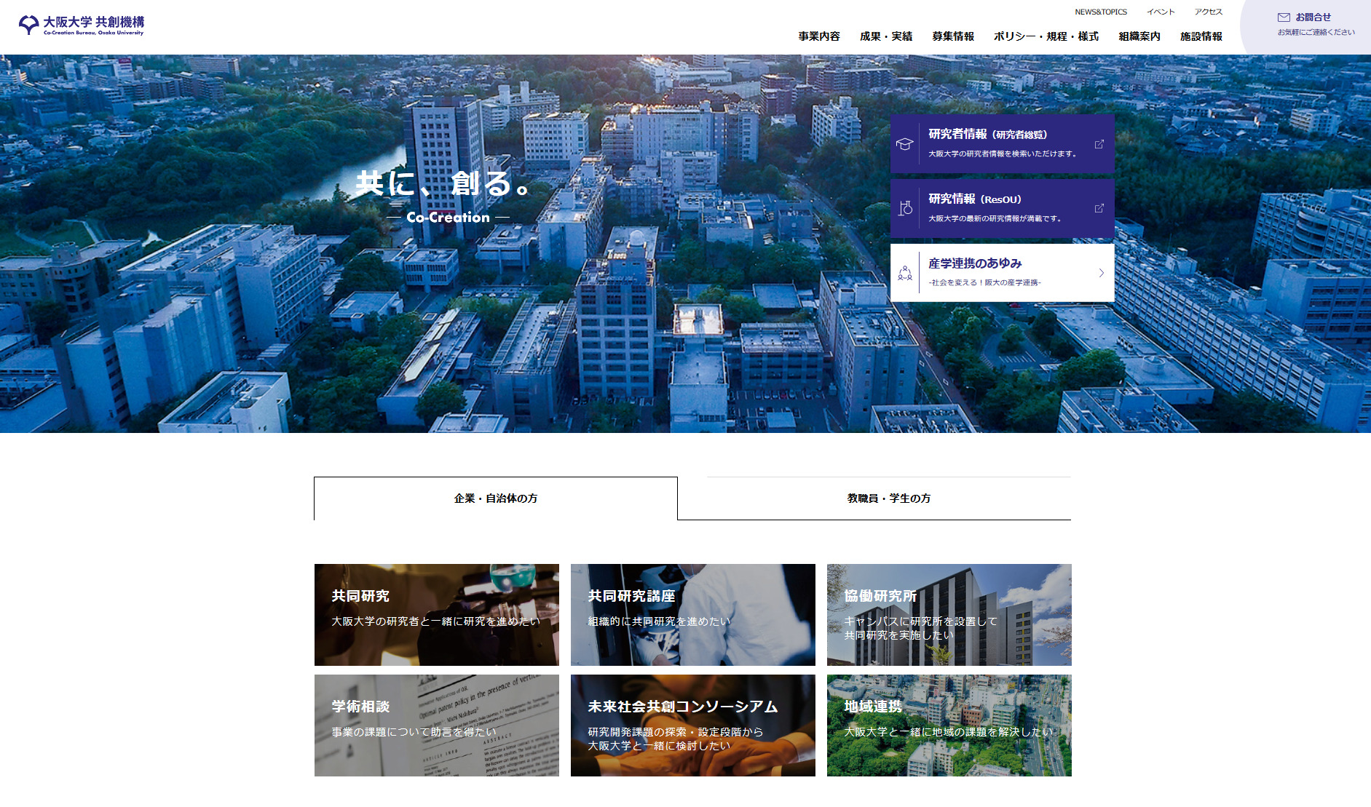Click the external link icon on 研究情報 card
1371x807 pixels.
tap(1099, 208)
